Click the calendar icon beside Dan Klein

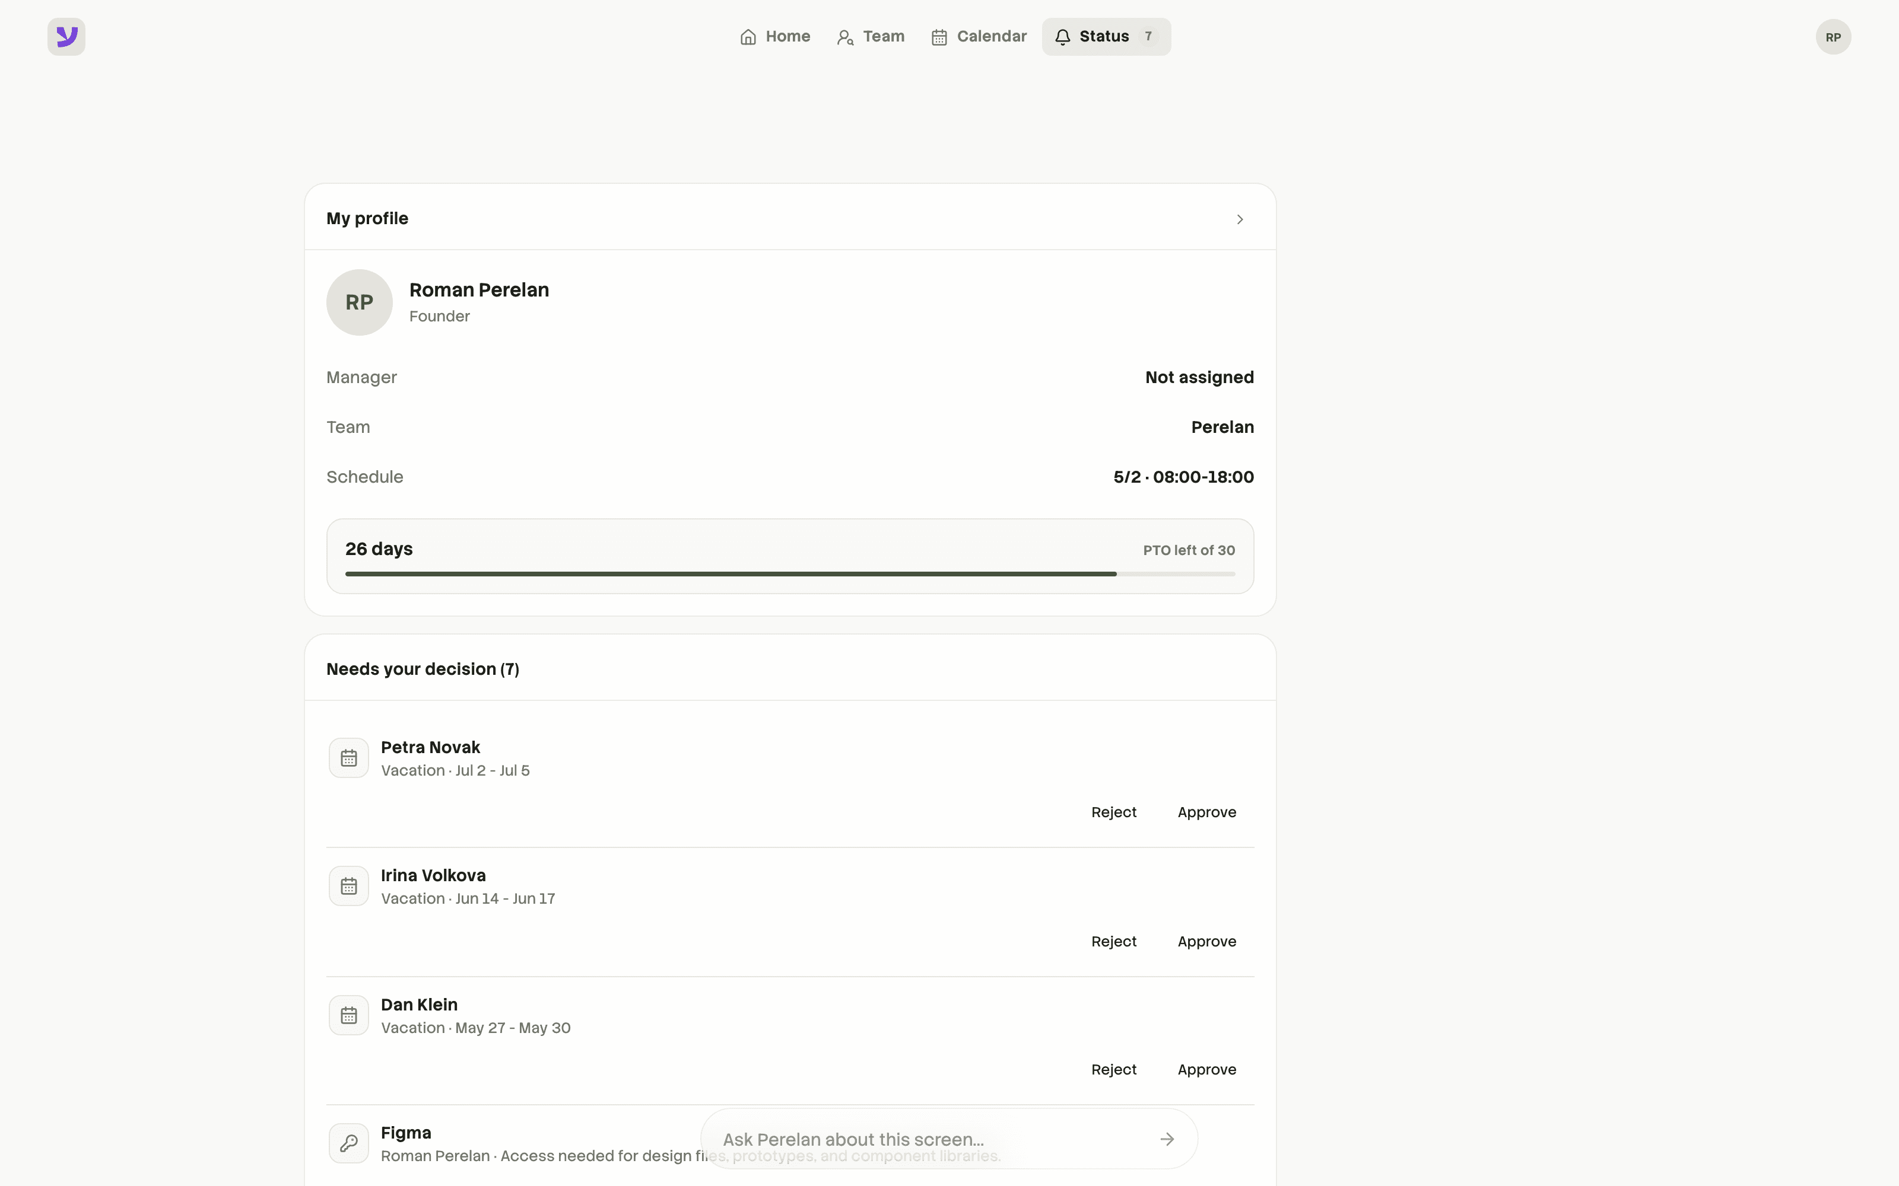point(348,1015)
